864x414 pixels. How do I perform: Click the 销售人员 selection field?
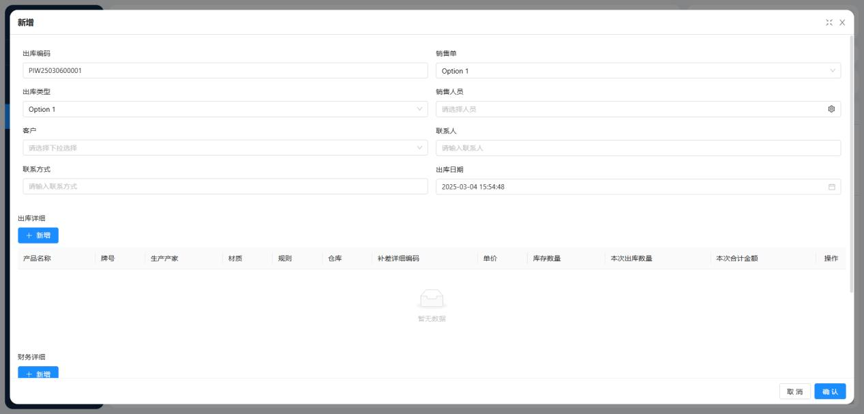pos(638,109)
